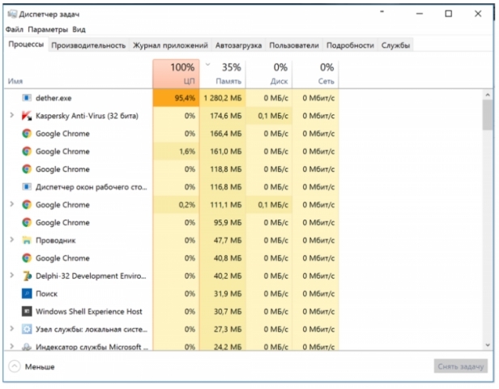Sort by the Диск column header

click(x=269, y=74)
